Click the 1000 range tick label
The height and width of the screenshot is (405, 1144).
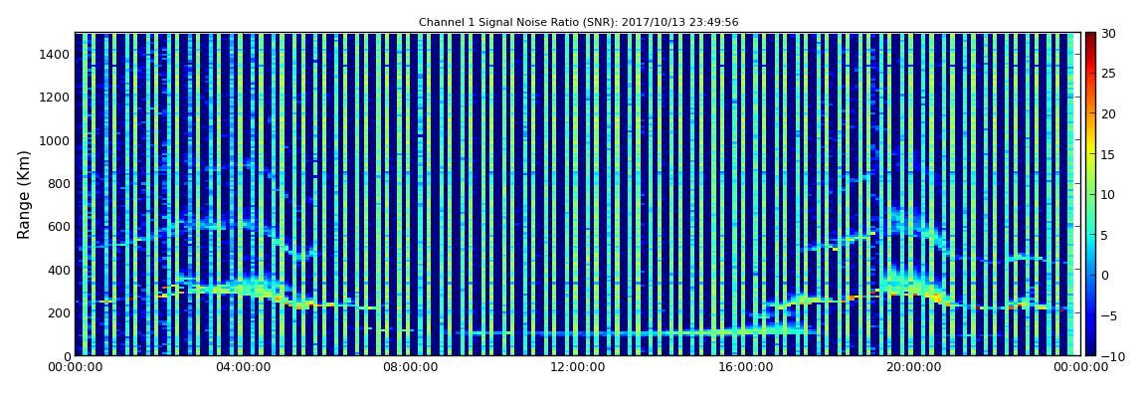coord(55,140)
